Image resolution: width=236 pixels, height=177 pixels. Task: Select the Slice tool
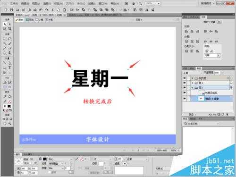[x=9, y=82]
